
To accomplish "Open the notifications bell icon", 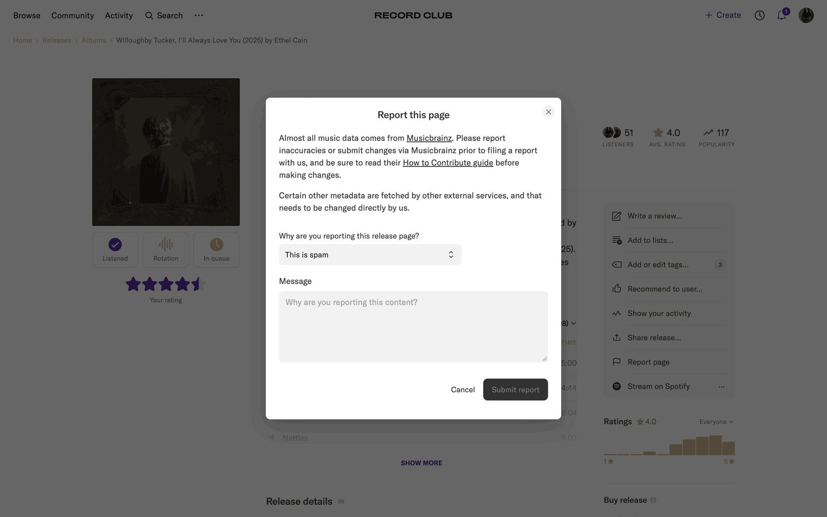I will pyautogui.click(x=782, y=15).
